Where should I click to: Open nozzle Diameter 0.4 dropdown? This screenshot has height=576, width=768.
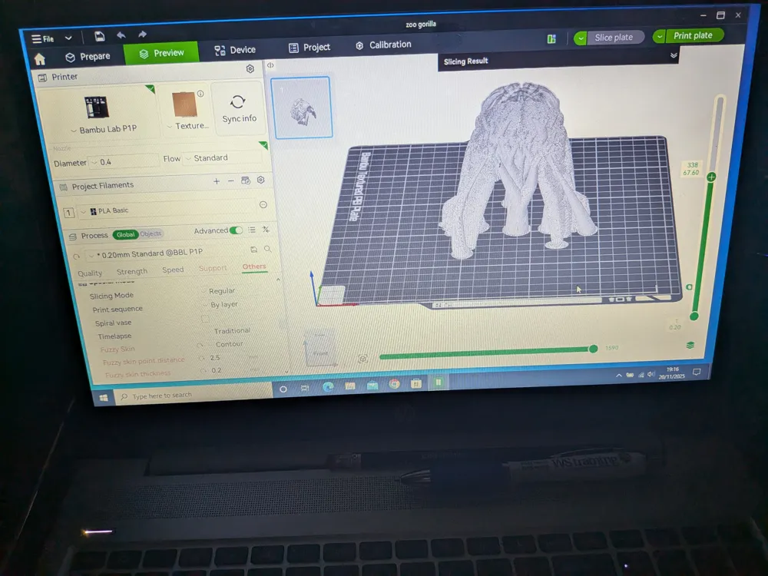[x=124, y=161]
